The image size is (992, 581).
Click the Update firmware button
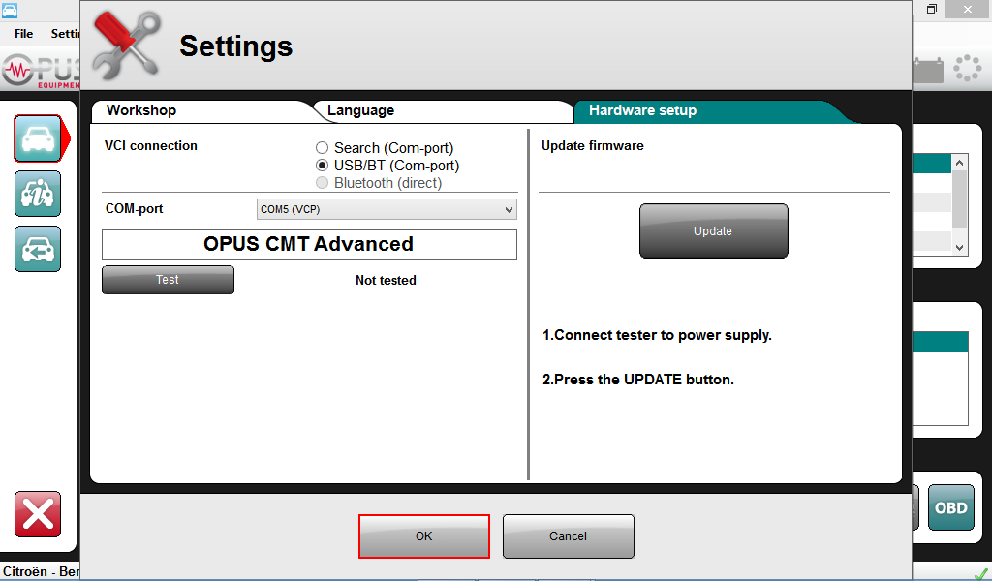(x=714, y=230)
